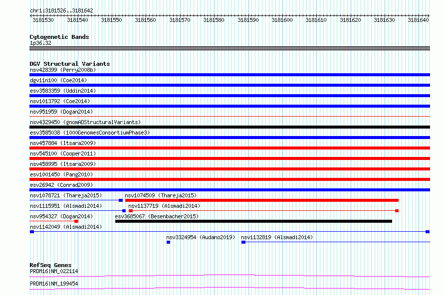Viewport: 444px width, 295px height.
Task: Click the blue bar under esv3585038
Action: (229, 138)
